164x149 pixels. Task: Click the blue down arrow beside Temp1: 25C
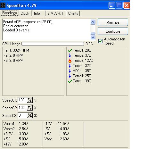pyautogui.click(x=70, y=76)
